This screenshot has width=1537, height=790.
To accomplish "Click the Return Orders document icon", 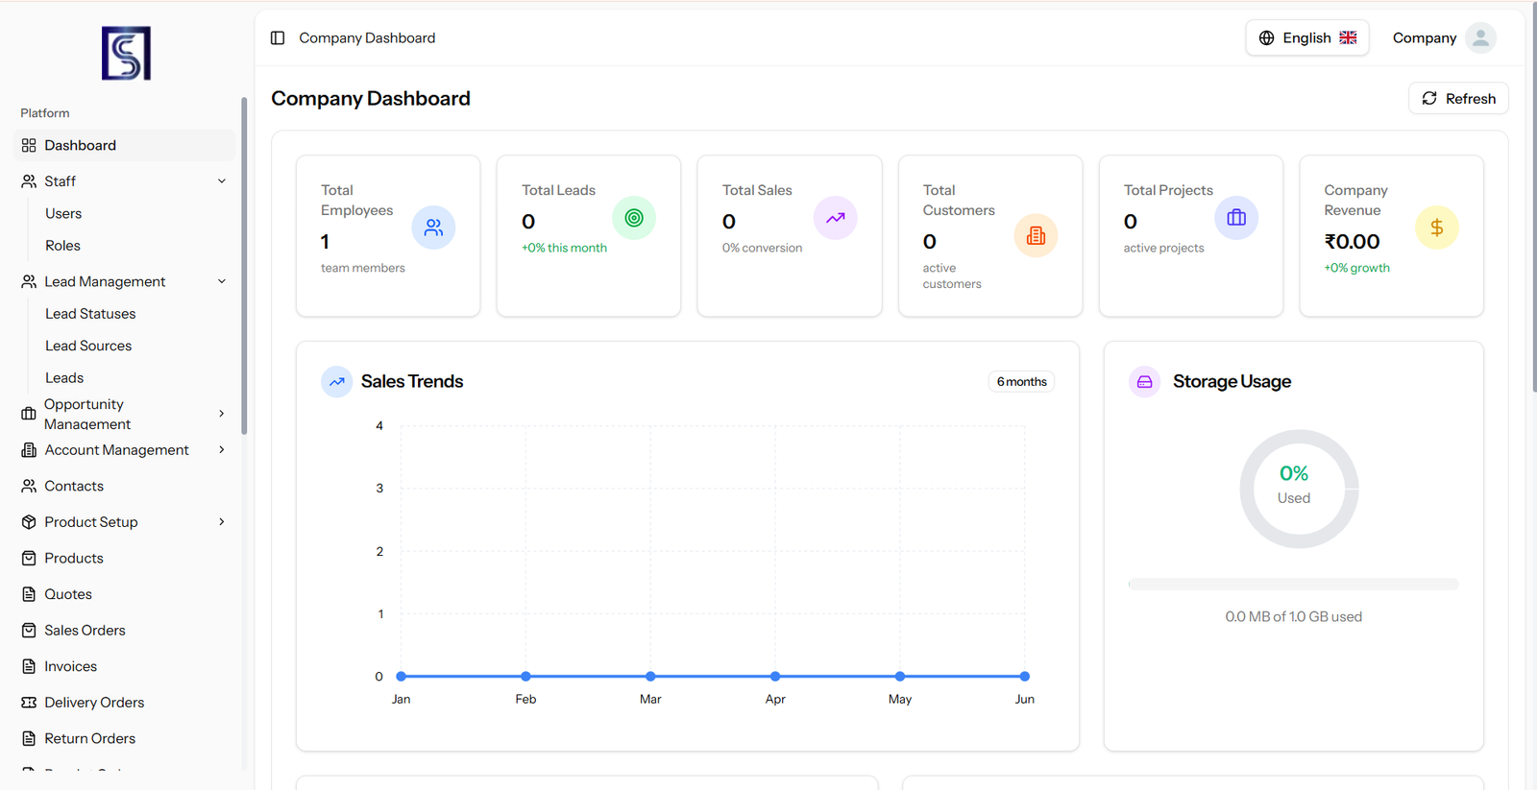I will pos(29,738).
